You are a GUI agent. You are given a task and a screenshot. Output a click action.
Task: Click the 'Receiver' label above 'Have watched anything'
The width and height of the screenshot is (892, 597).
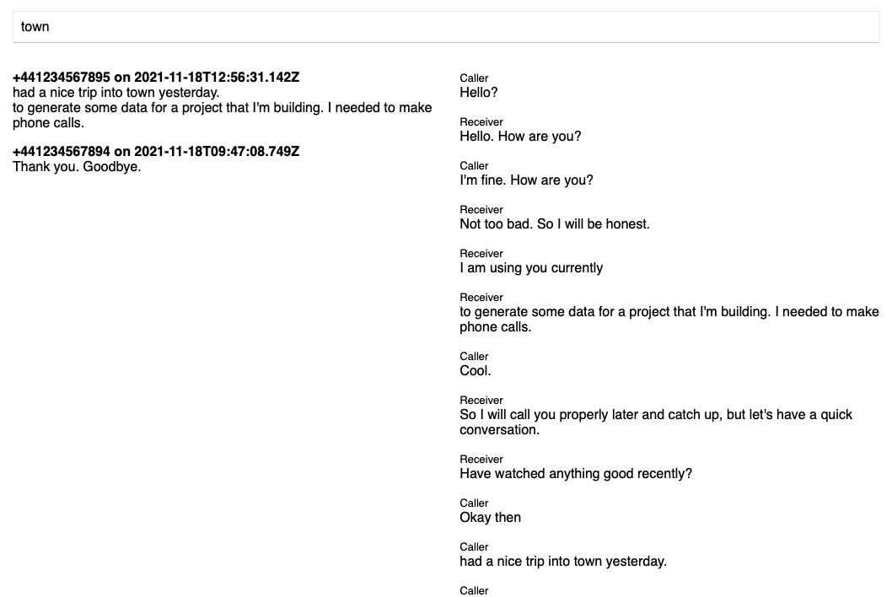[x=481, y=460]
